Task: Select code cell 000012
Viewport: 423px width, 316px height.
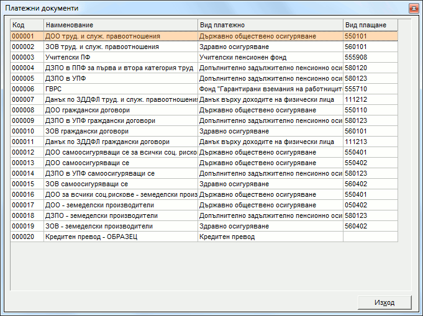Action: [27, 152]
